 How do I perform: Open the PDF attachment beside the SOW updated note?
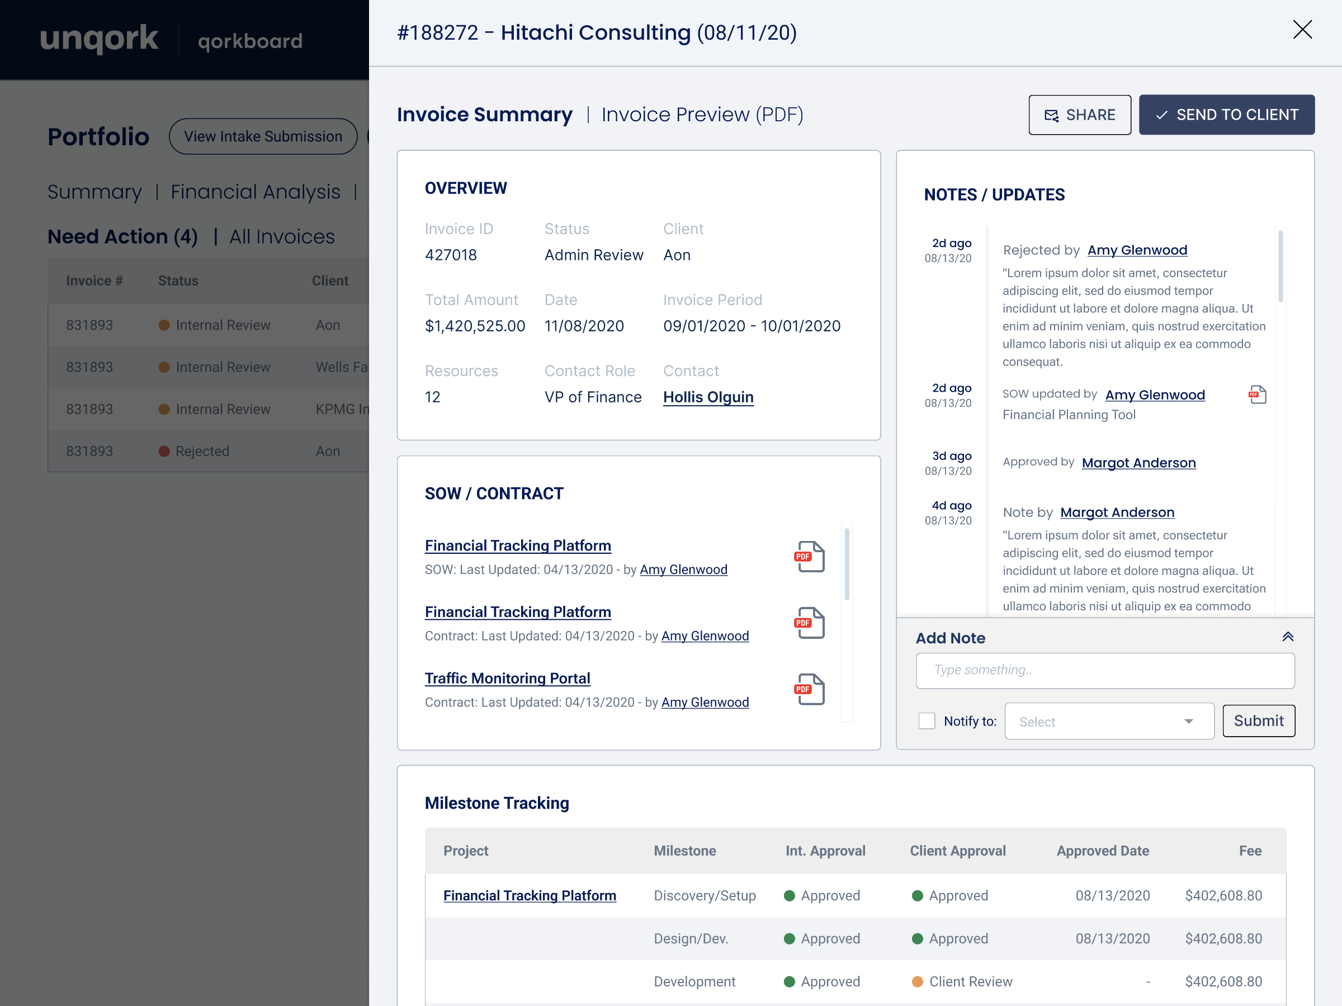point(1257,395)
